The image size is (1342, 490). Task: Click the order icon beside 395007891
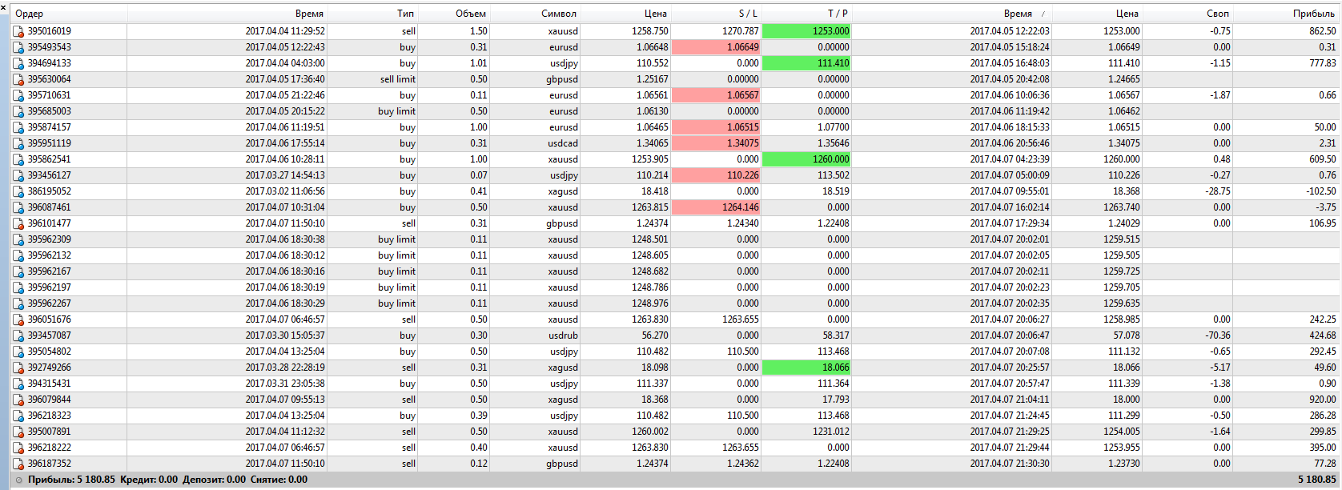tap(18, 432)
